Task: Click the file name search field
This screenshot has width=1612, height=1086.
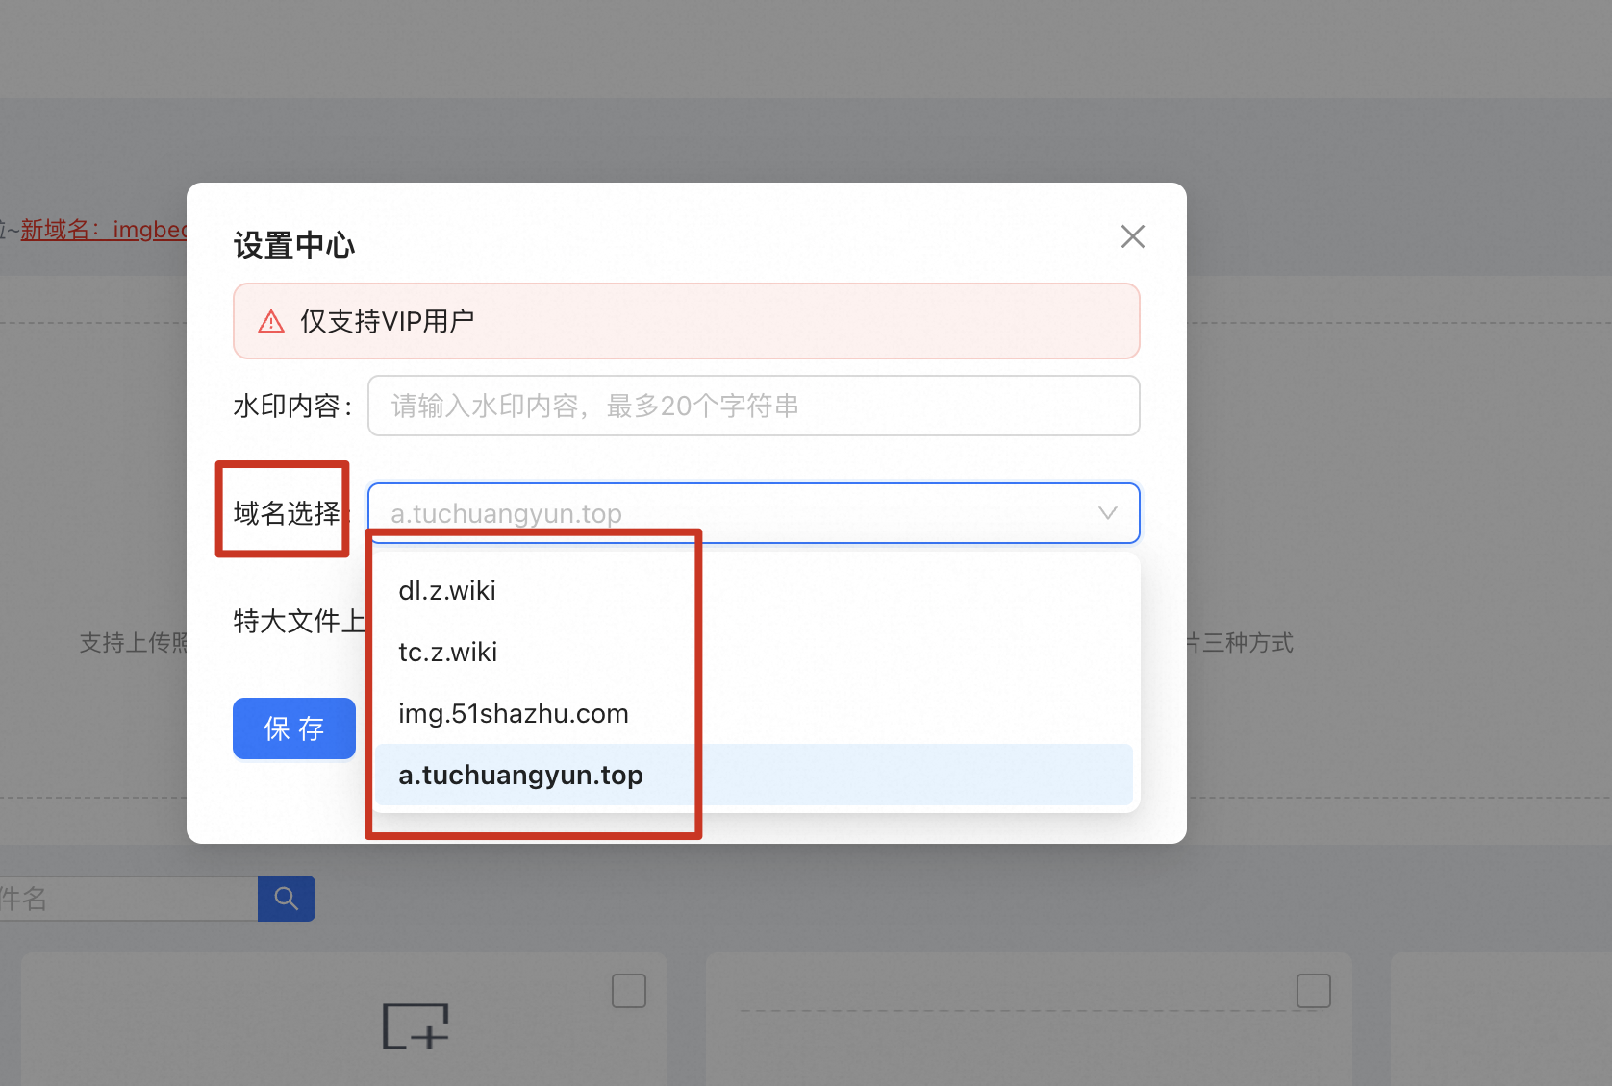Action: pos(128,899)
